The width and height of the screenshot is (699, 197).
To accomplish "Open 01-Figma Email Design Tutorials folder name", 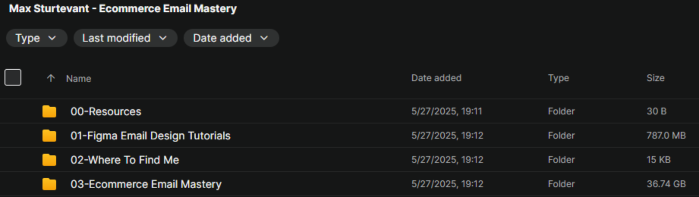I will (150, 136).
